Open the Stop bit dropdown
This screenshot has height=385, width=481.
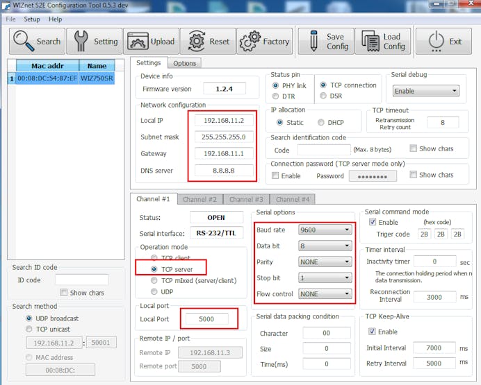click(x=325, y=278)
